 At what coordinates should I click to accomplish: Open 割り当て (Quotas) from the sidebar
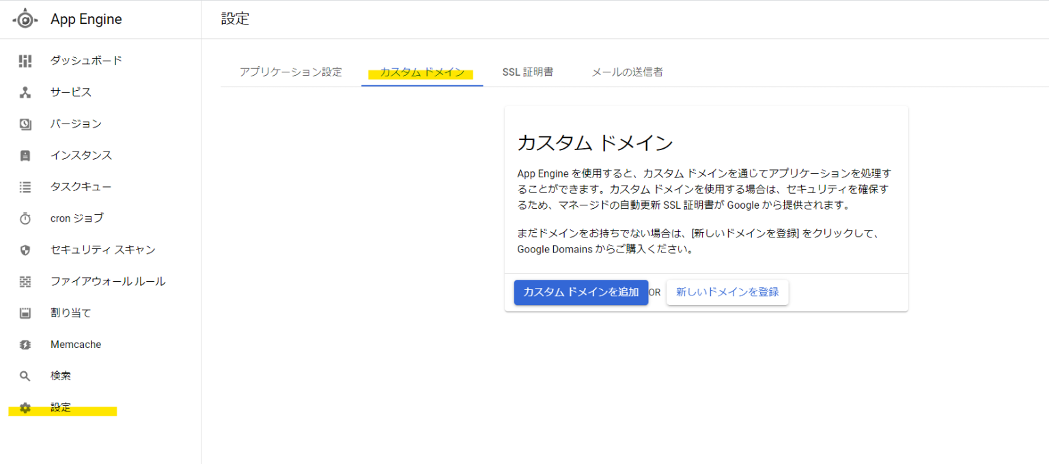tap(25, 313)
